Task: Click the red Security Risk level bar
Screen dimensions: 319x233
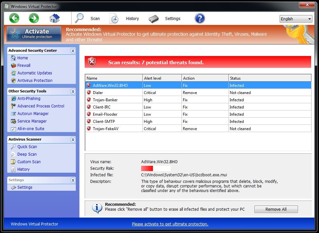Action: (x=147, y=168)
